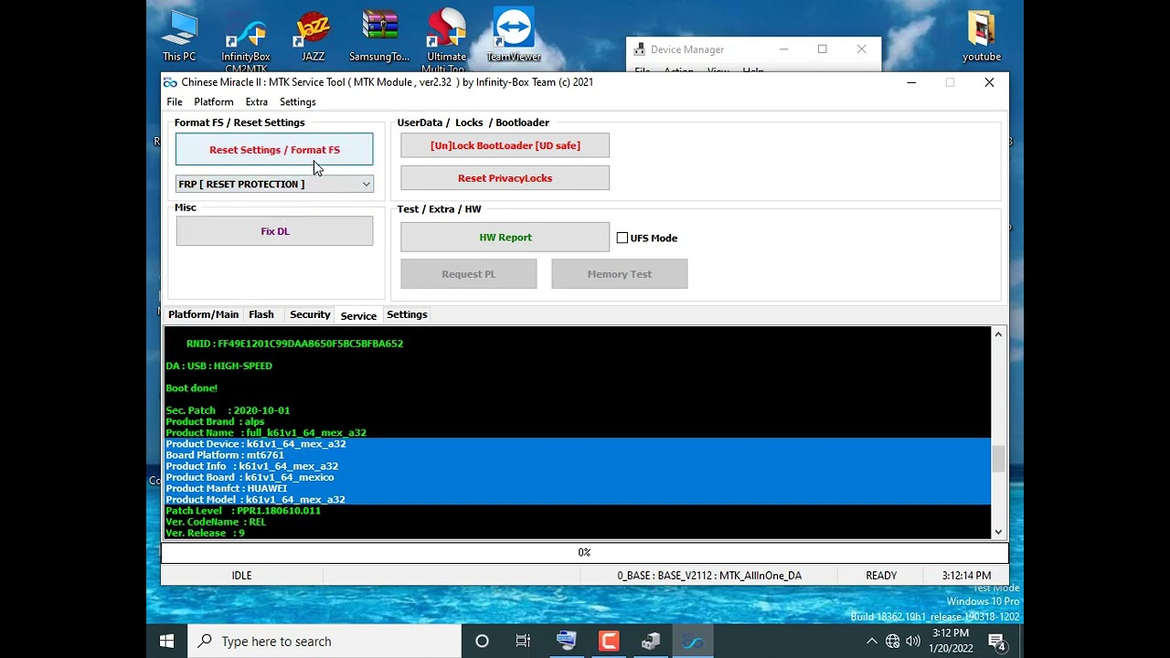Screen dimensions: 1170x658
Task: Click the 0% progress bar
Action: (585, 553)
